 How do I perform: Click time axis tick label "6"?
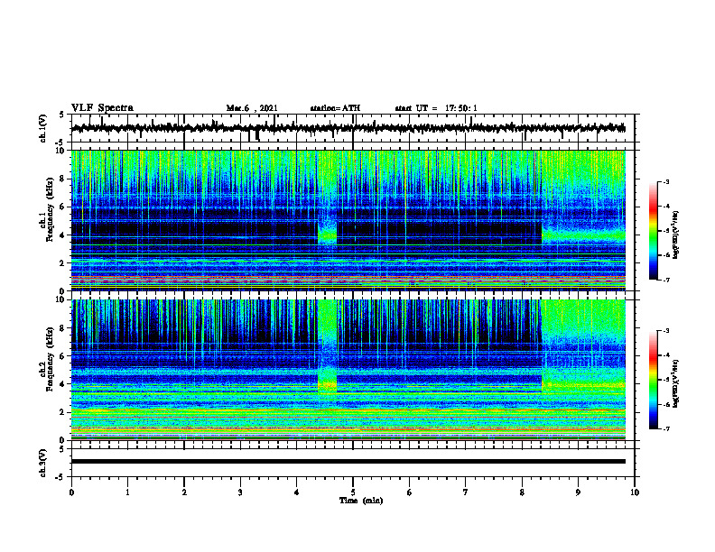point(410,492)
